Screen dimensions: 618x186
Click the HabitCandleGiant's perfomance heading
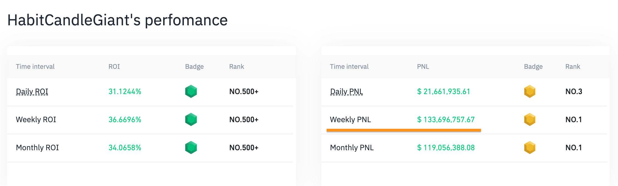(x=117, y=20)
